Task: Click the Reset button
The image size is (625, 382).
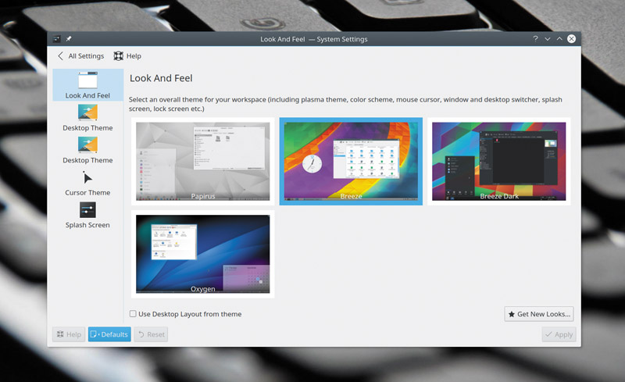Action: point(151,334)
